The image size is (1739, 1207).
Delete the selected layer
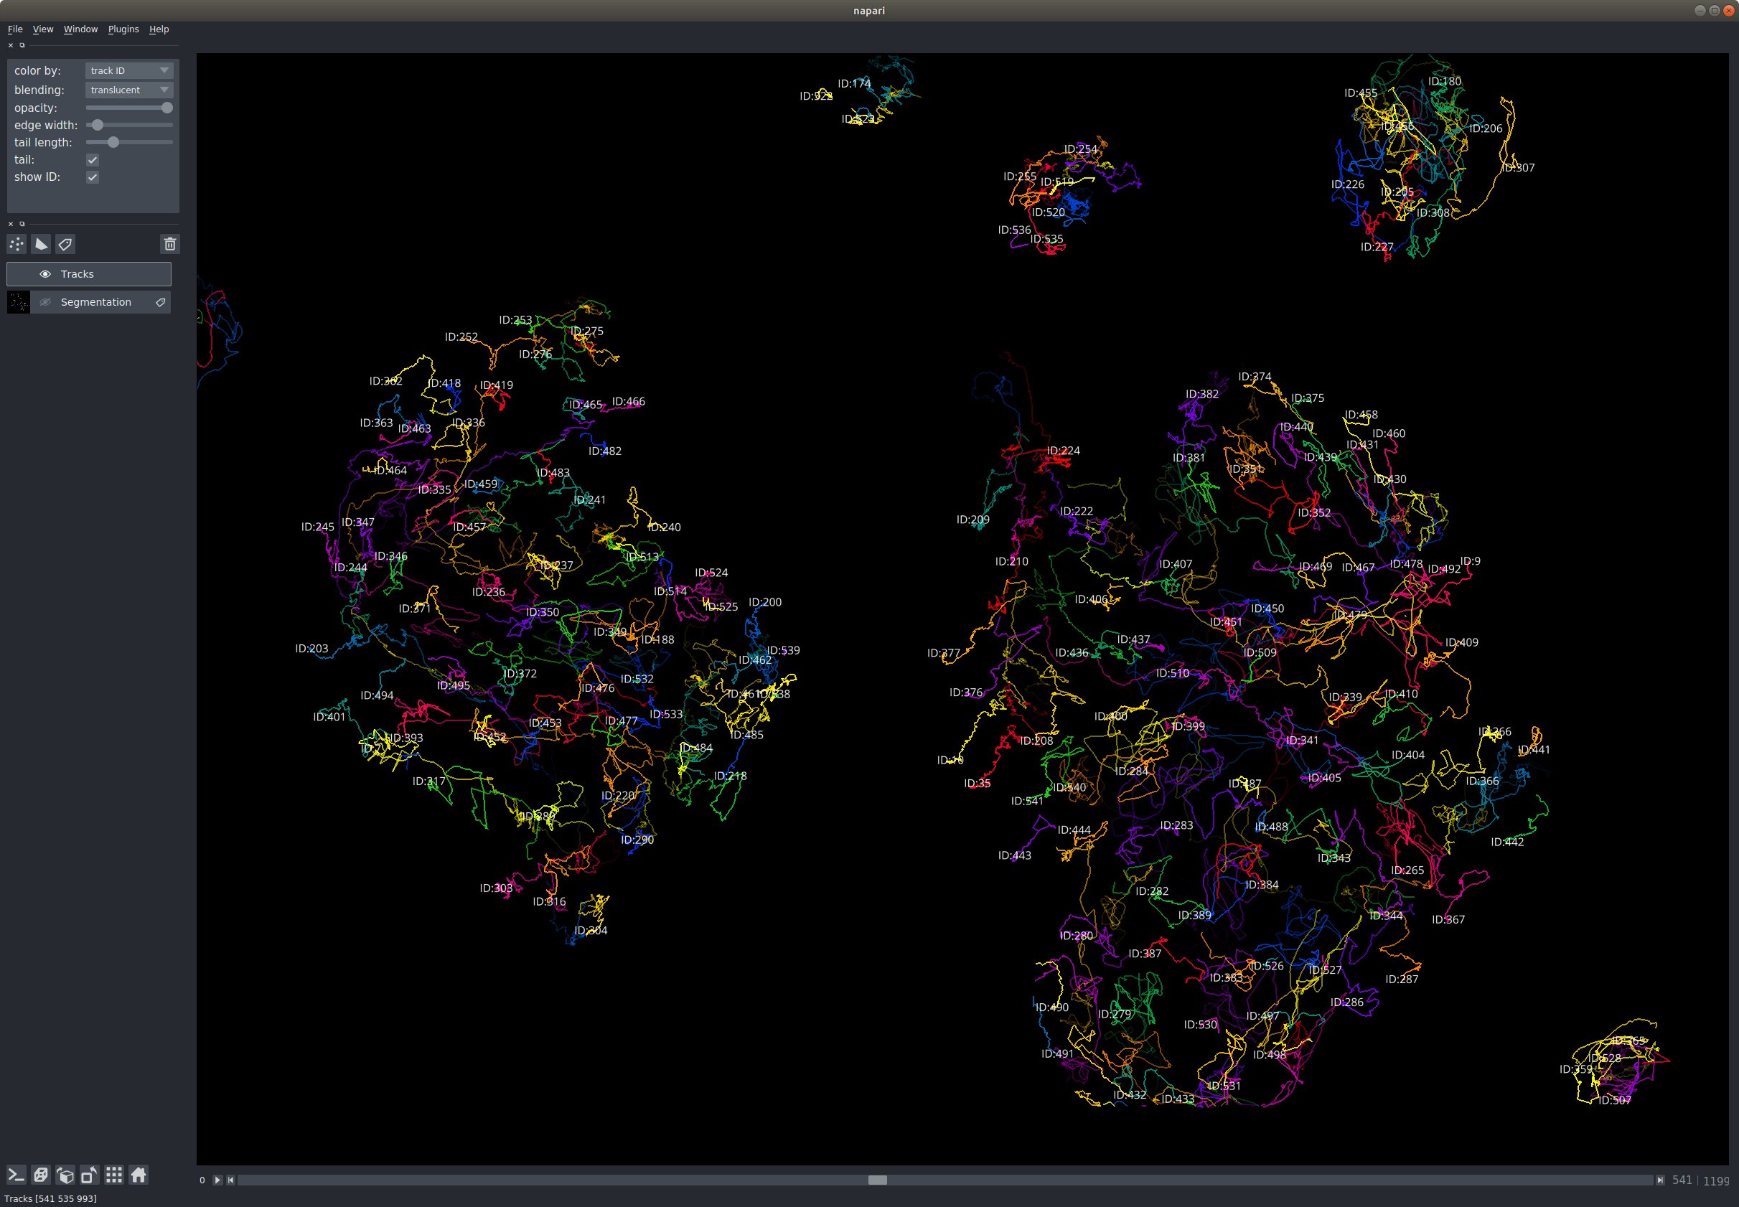click(x=169, y=243)
